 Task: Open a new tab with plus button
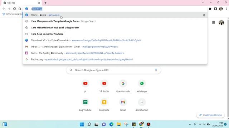click(45, 3)
